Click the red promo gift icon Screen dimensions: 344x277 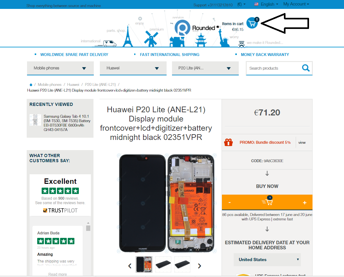point(228,142)
